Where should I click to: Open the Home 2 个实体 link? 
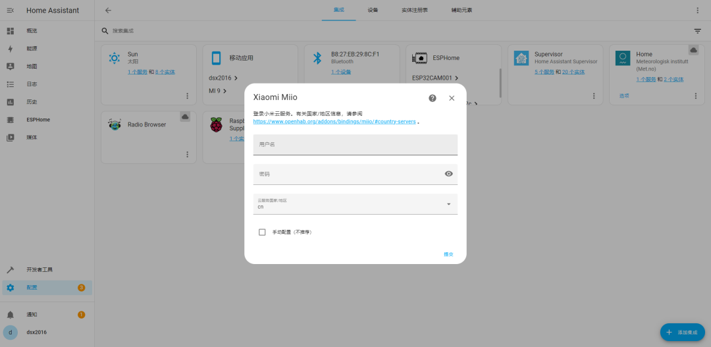click(x=673, y=80)
